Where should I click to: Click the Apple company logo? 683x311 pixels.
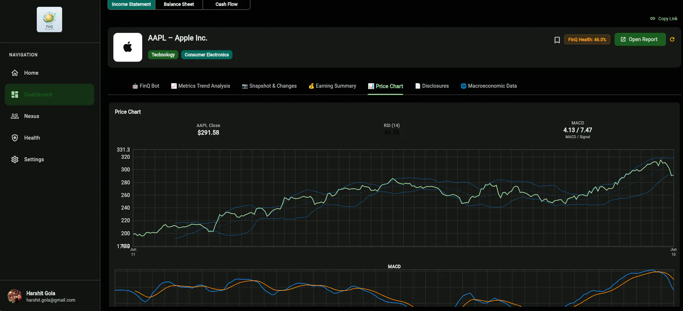click(128, 47)
